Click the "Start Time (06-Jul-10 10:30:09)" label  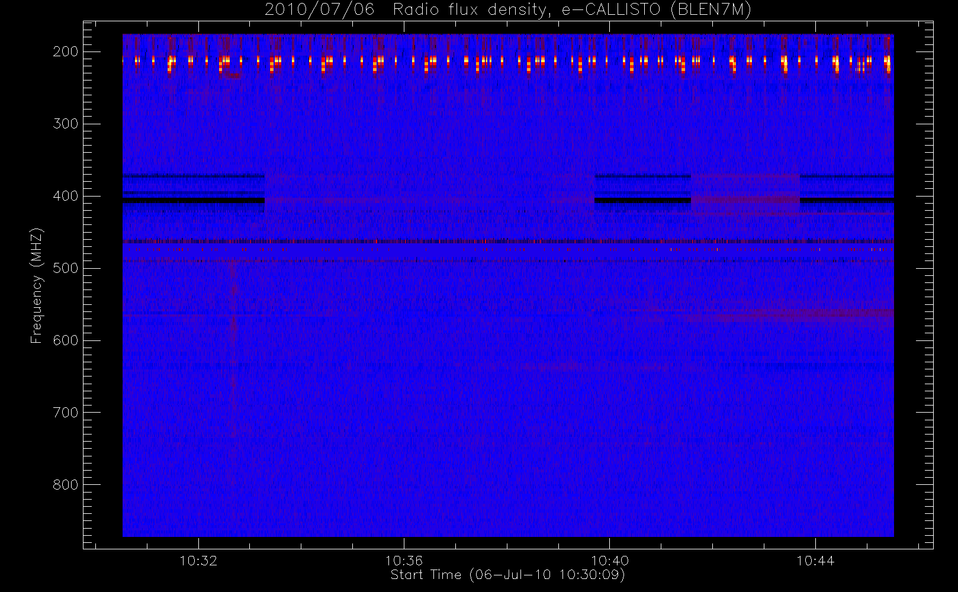point(508,575)
